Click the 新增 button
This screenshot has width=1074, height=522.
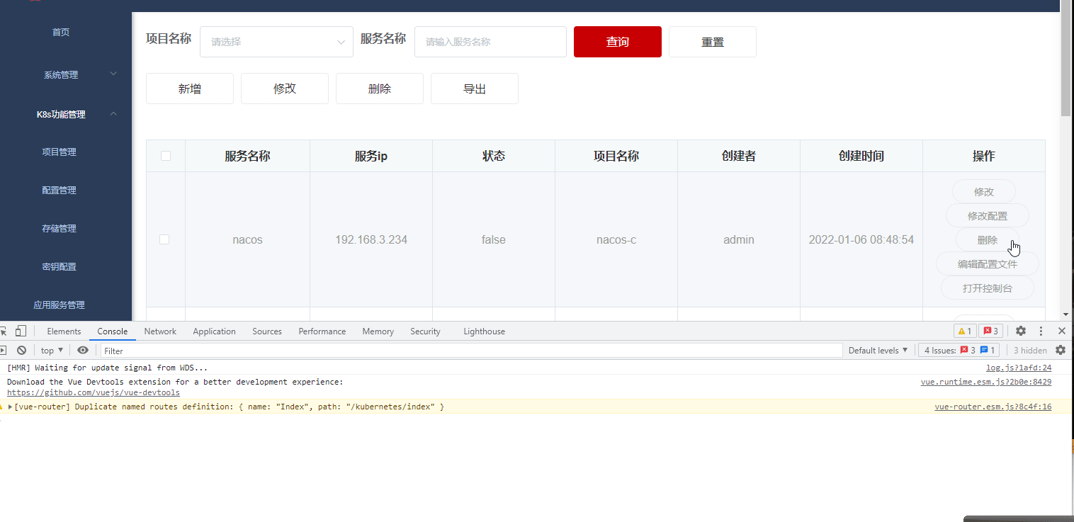[190, 89]
